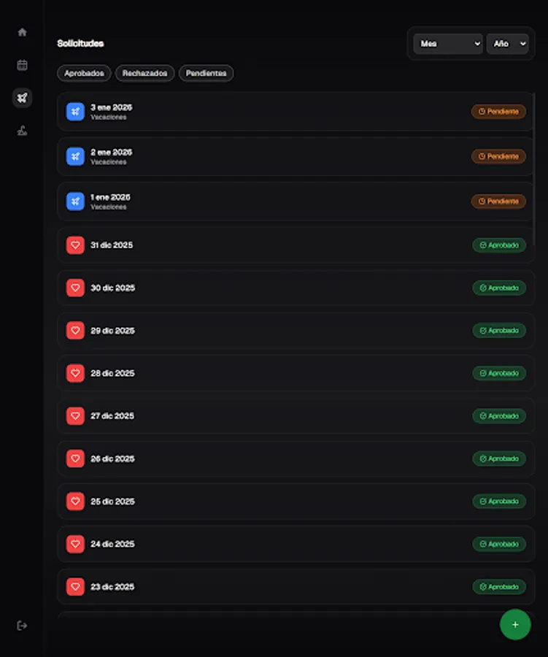Open the Mes dropdown

pyautogui.click(x=448, y=44)
